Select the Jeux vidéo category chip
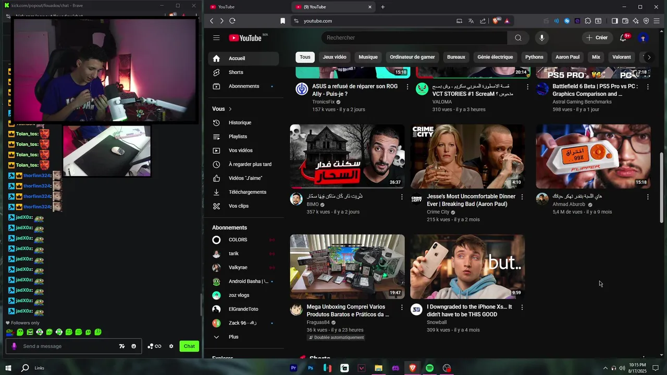667x375 pixels. (x=335, y=57)
